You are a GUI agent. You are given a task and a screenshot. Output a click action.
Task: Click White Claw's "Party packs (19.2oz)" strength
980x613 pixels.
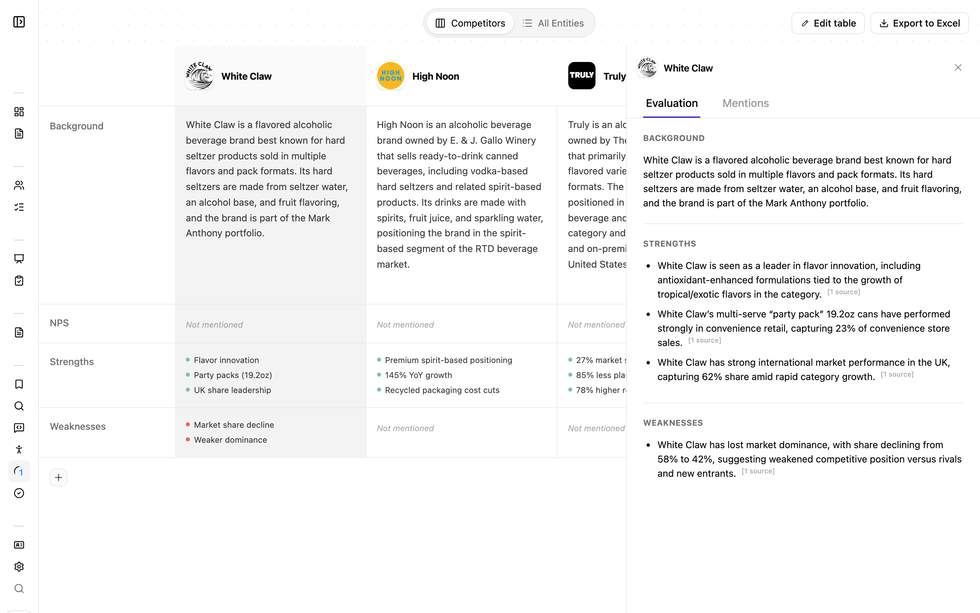pyautogui.click(x=233, y=375)
